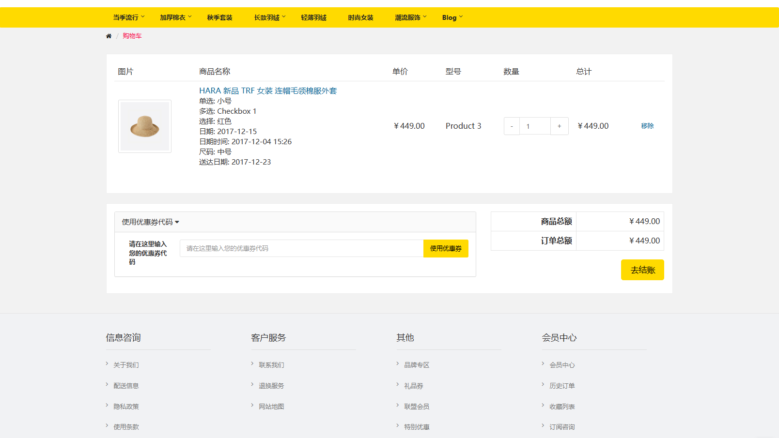Open 历史订单 in member center

(x=562, y=386)
